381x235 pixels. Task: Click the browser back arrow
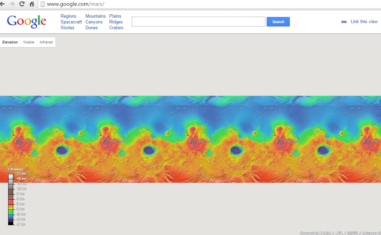[3, 4]
